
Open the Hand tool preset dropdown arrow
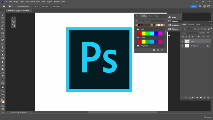click(x=13, y=6)
